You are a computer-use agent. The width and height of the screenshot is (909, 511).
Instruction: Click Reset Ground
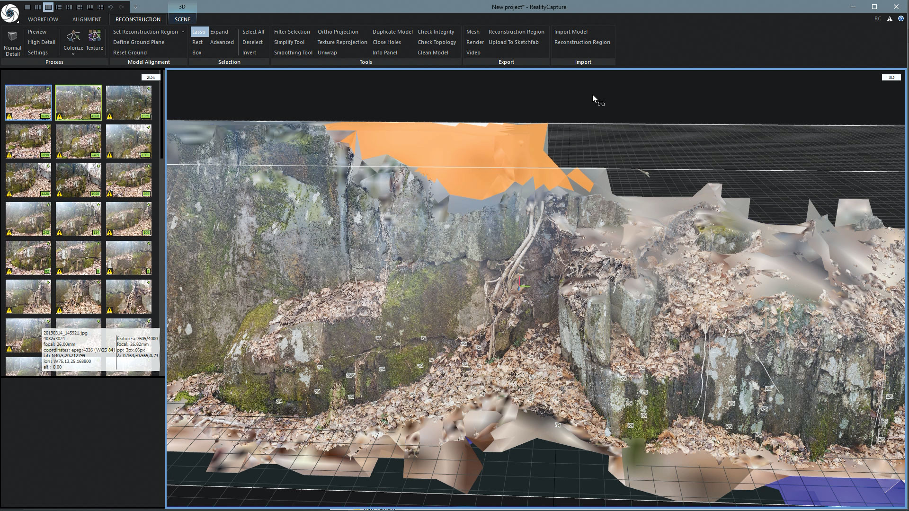point(130,53)
